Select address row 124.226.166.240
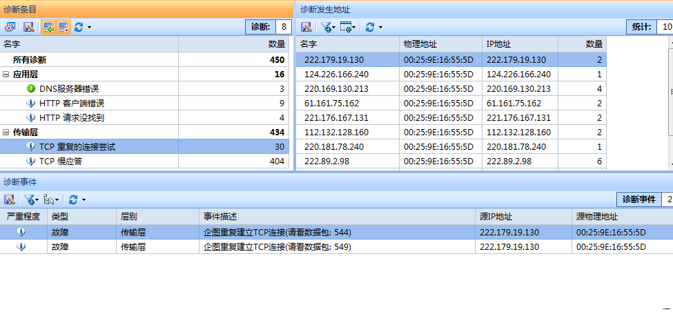Screen dimensions: 673x312 (451, 75)
